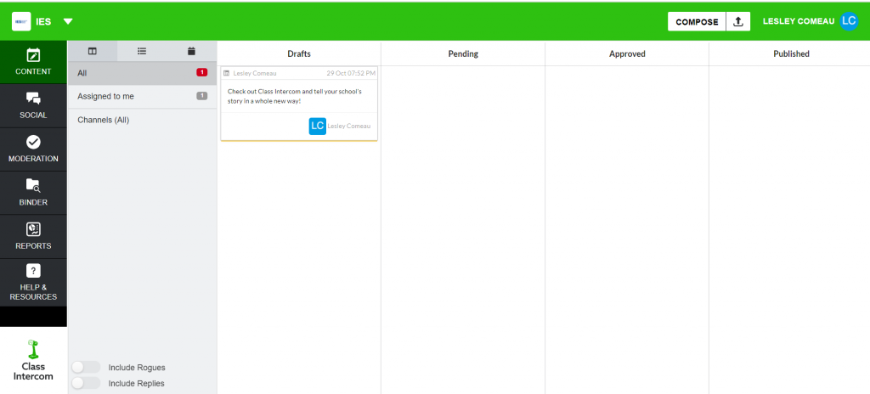
Task: Go to Moderation in the sidebar
Action: click(x=33, y=149)
